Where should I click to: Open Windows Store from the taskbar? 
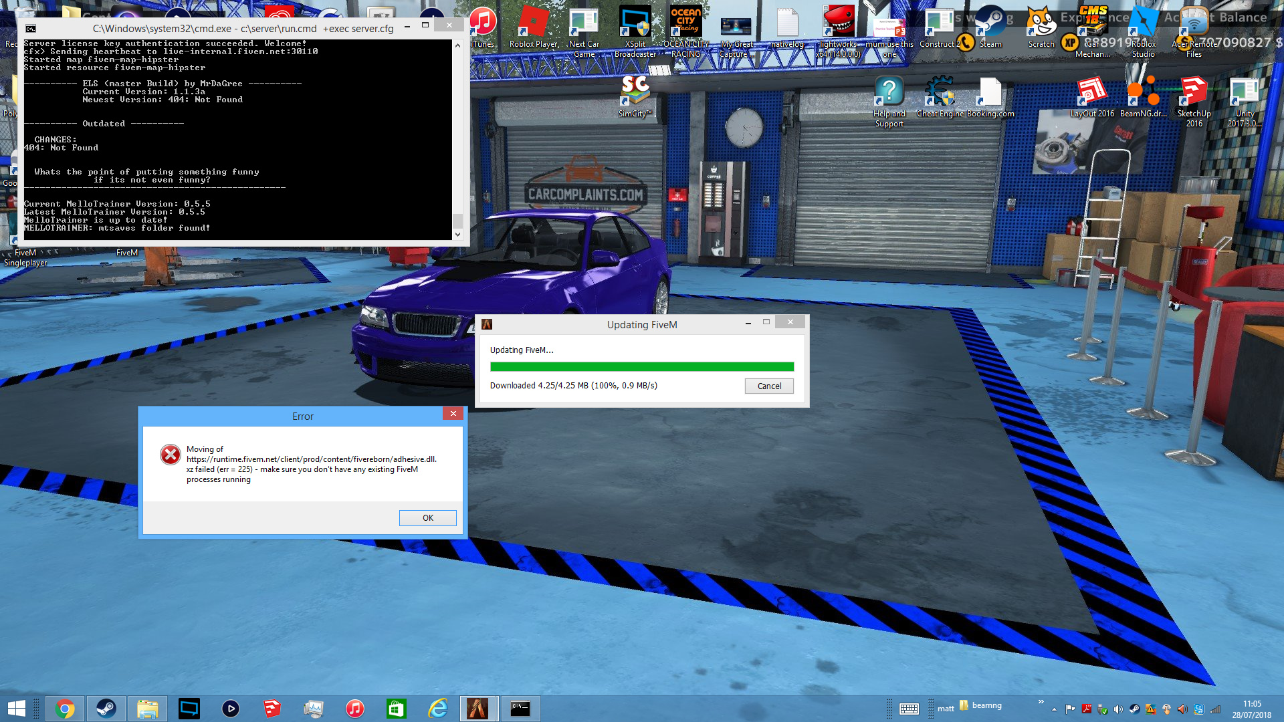397,709
